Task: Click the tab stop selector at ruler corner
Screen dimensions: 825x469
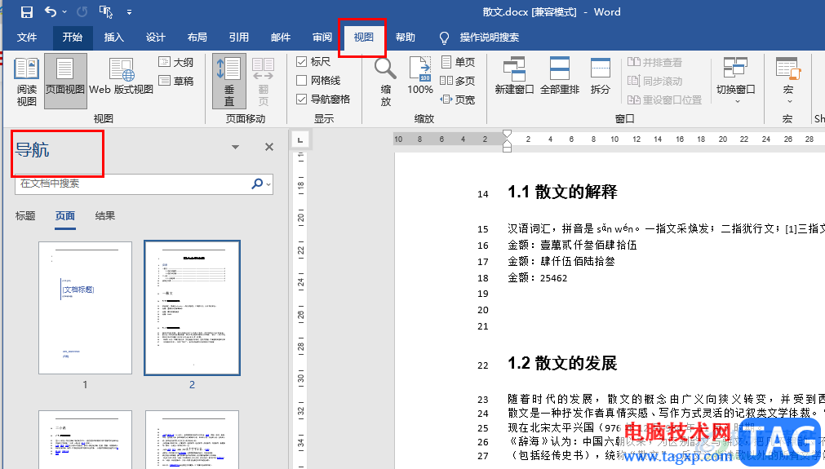Action: click(x=300, y=139)
